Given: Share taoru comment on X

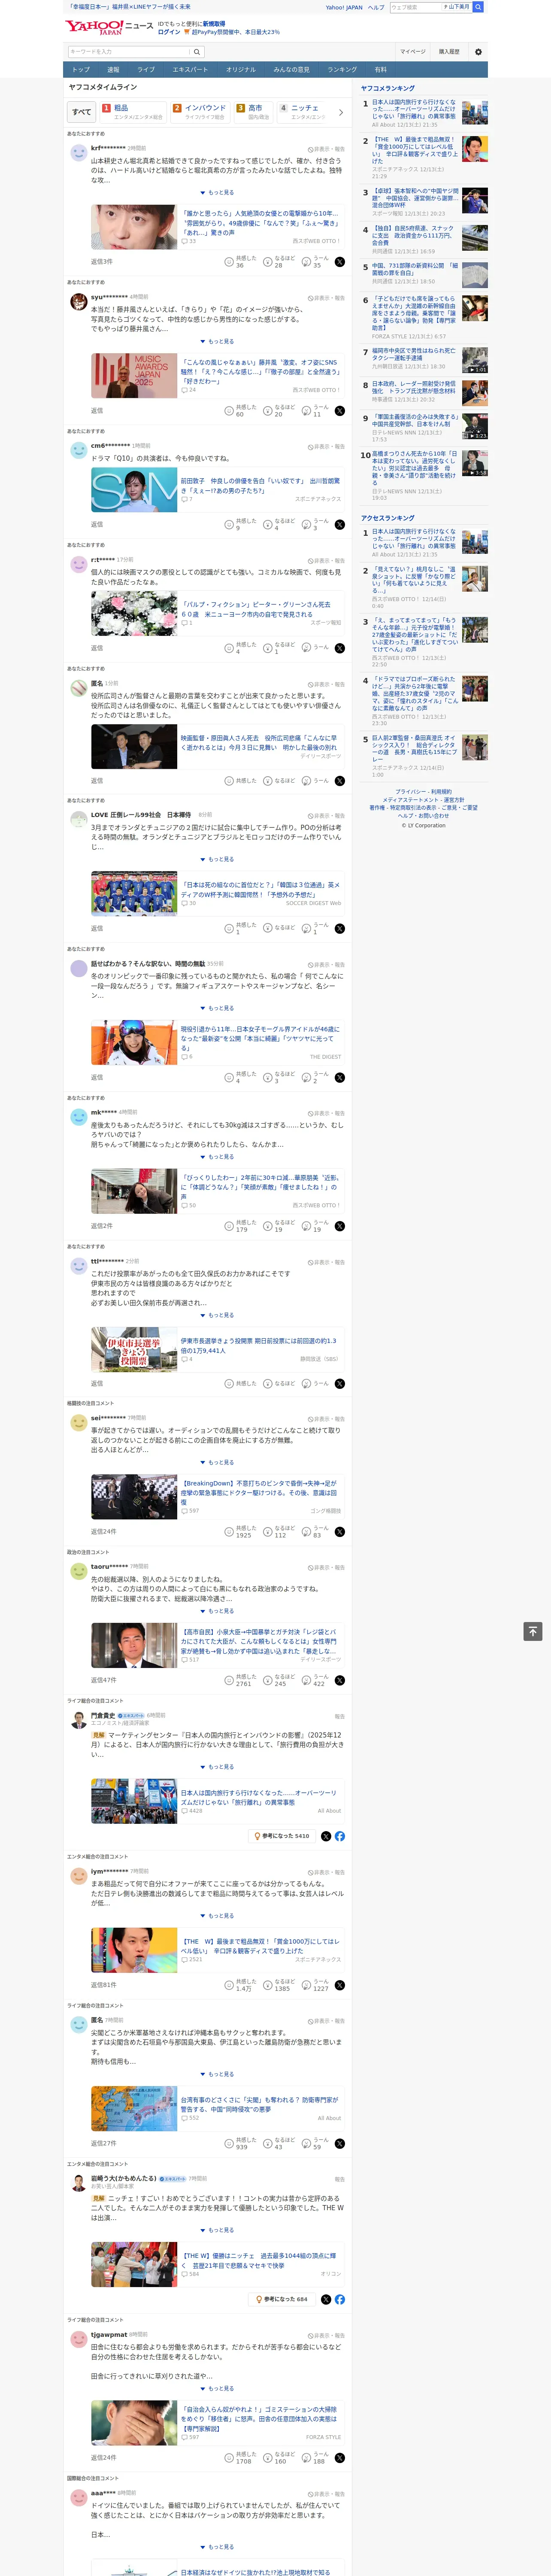Looking at the screenshot, I should point(340,1680).
